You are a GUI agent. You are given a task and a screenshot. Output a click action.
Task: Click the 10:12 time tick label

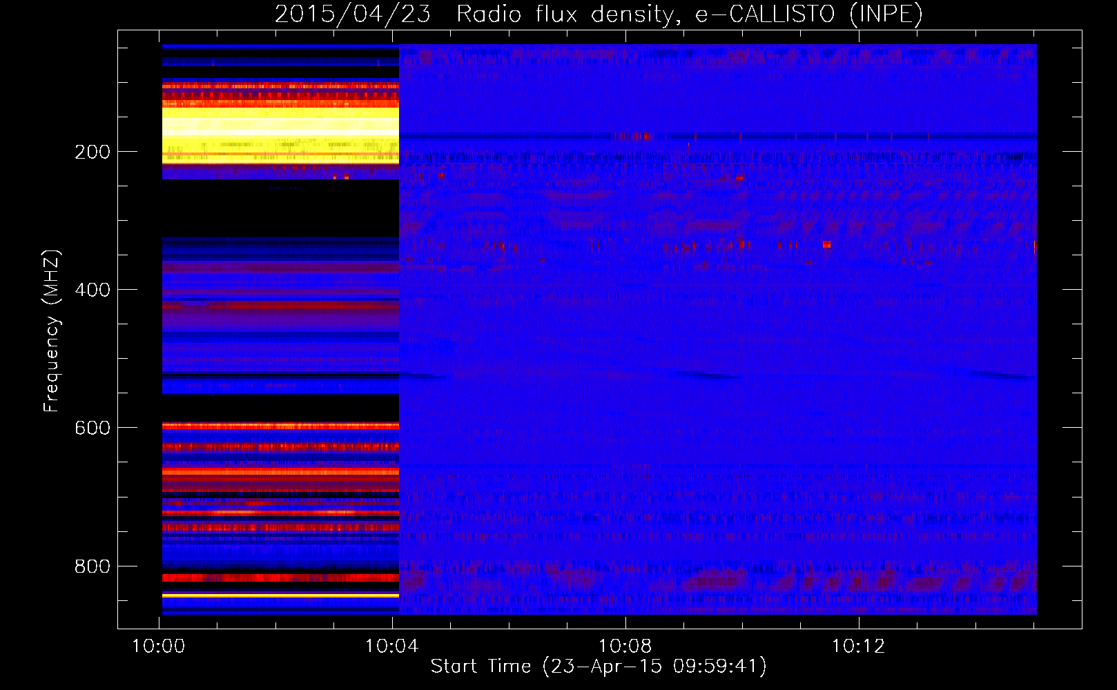point(858,647)
